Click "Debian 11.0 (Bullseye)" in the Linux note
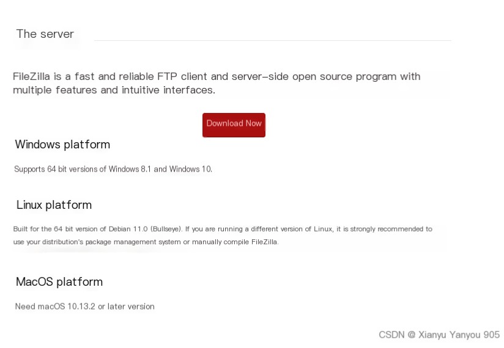The width and height of the screenshot is (504, 348). [146, 229]
